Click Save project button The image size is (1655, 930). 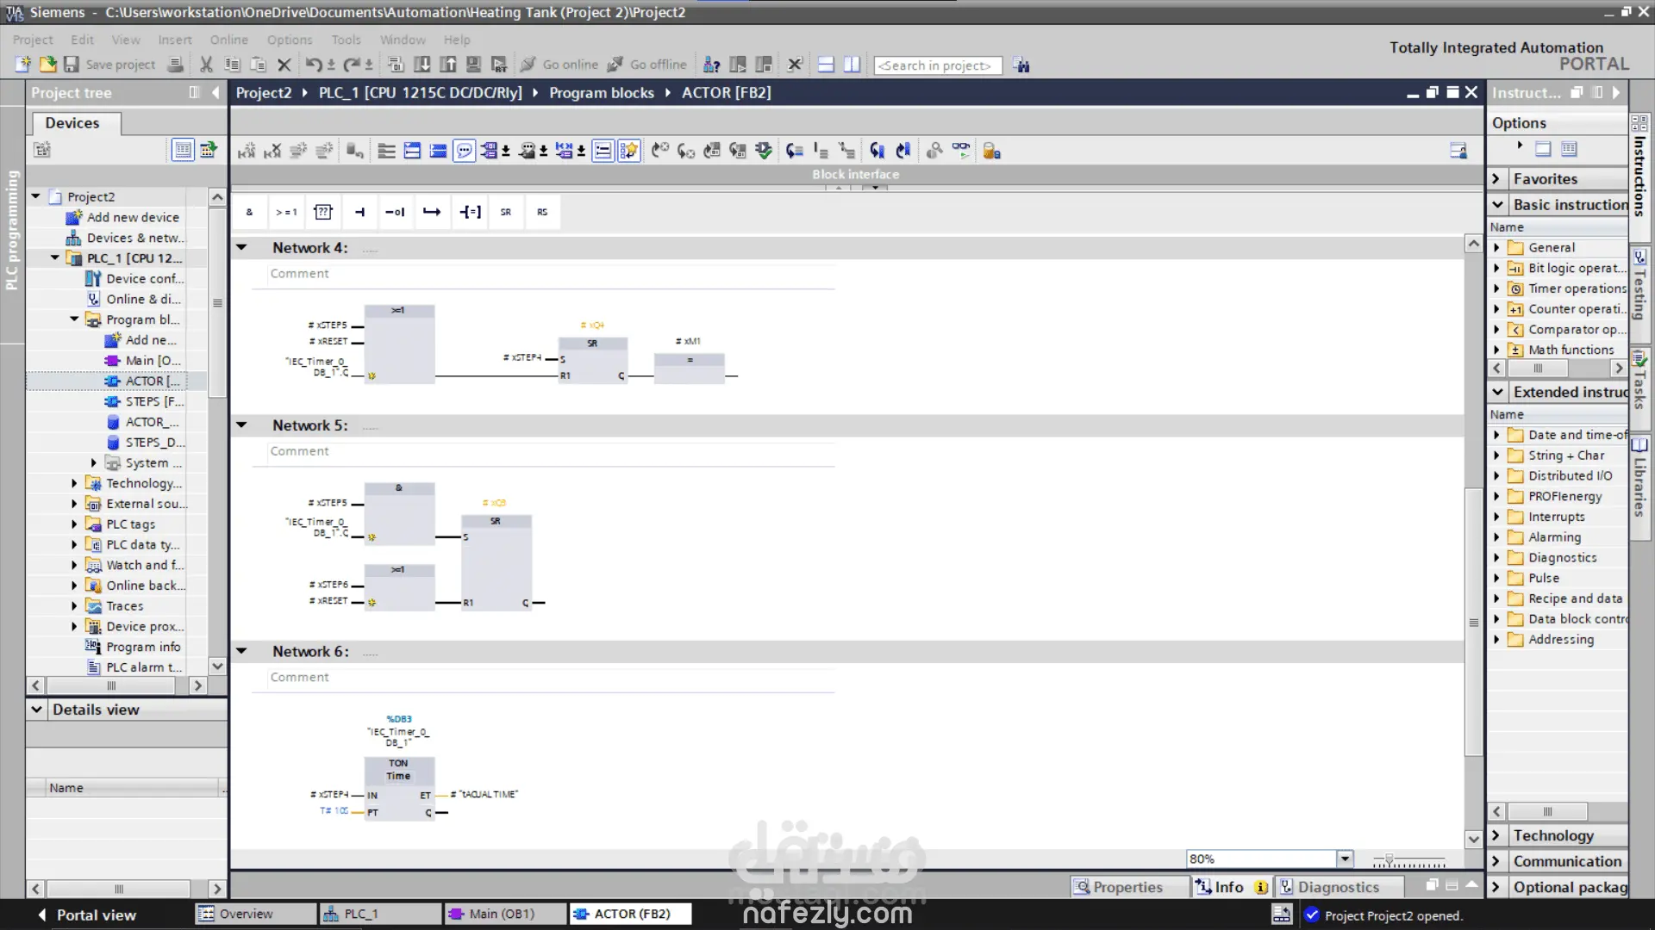tap(109, 65)
